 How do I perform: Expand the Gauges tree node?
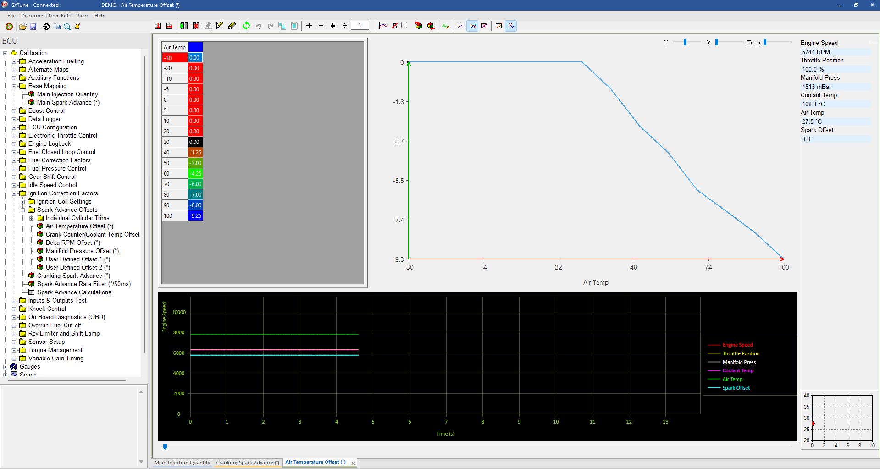pos(6,367)
